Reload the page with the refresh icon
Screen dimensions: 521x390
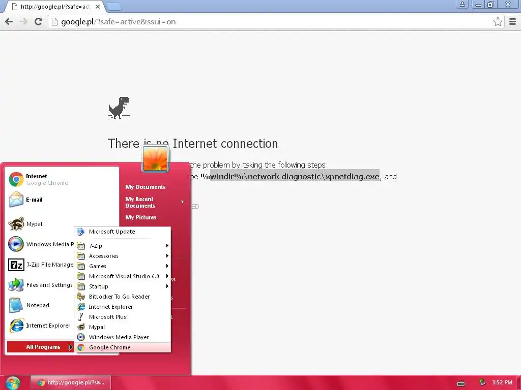coord(39,21)
